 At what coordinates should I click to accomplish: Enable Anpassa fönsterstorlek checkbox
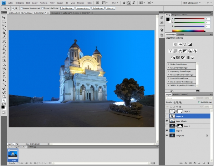[21, 8]
